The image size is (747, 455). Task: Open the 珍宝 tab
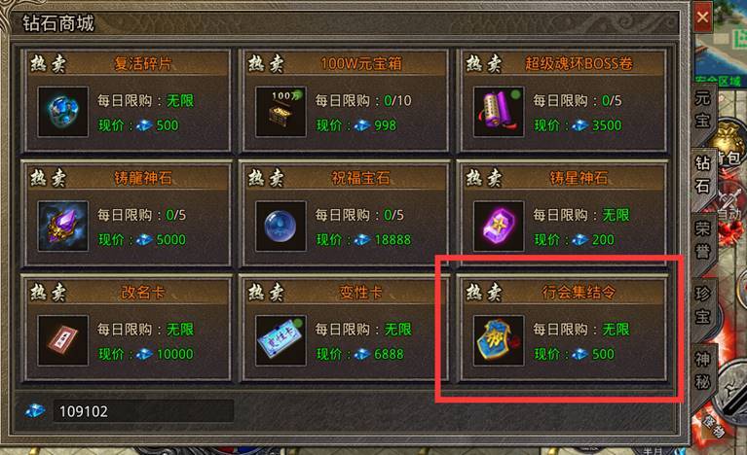(703, 305)
